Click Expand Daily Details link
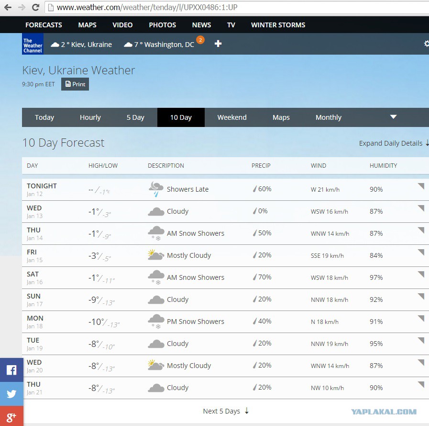This screenshot has height=426, width=429. (394, 143)
